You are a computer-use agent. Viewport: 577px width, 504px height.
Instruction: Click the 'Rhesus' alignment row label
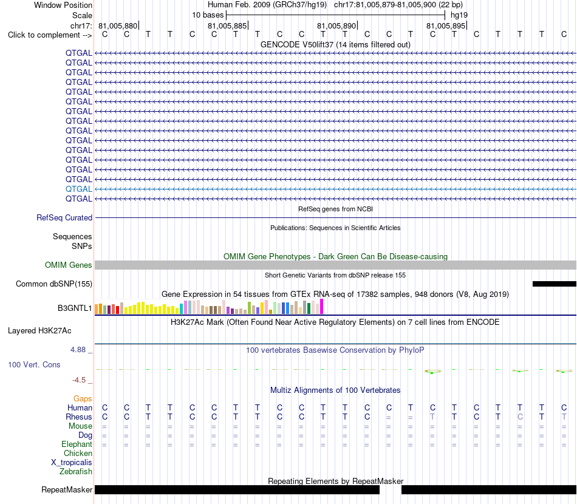[x=79, y=417]
